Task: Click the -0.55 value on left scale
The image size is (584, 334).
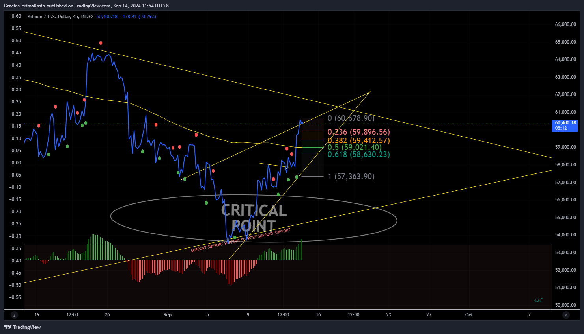Action: tap(15, 297)
